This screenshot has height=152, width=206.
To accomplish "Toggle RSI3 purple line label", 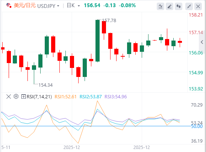I will (116, 97).
